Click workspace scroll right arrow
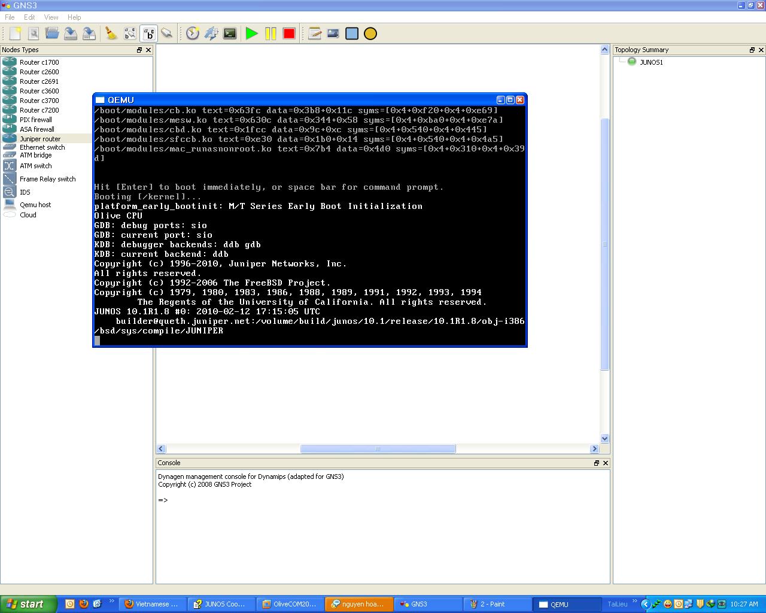The image size is (766, 613). coord(594,449)
